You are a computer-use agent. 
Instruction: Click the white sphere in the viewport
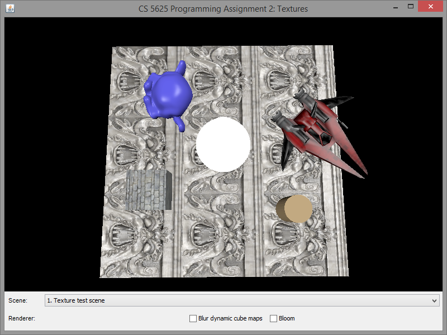pyautogui.click(x=223, y=144)
